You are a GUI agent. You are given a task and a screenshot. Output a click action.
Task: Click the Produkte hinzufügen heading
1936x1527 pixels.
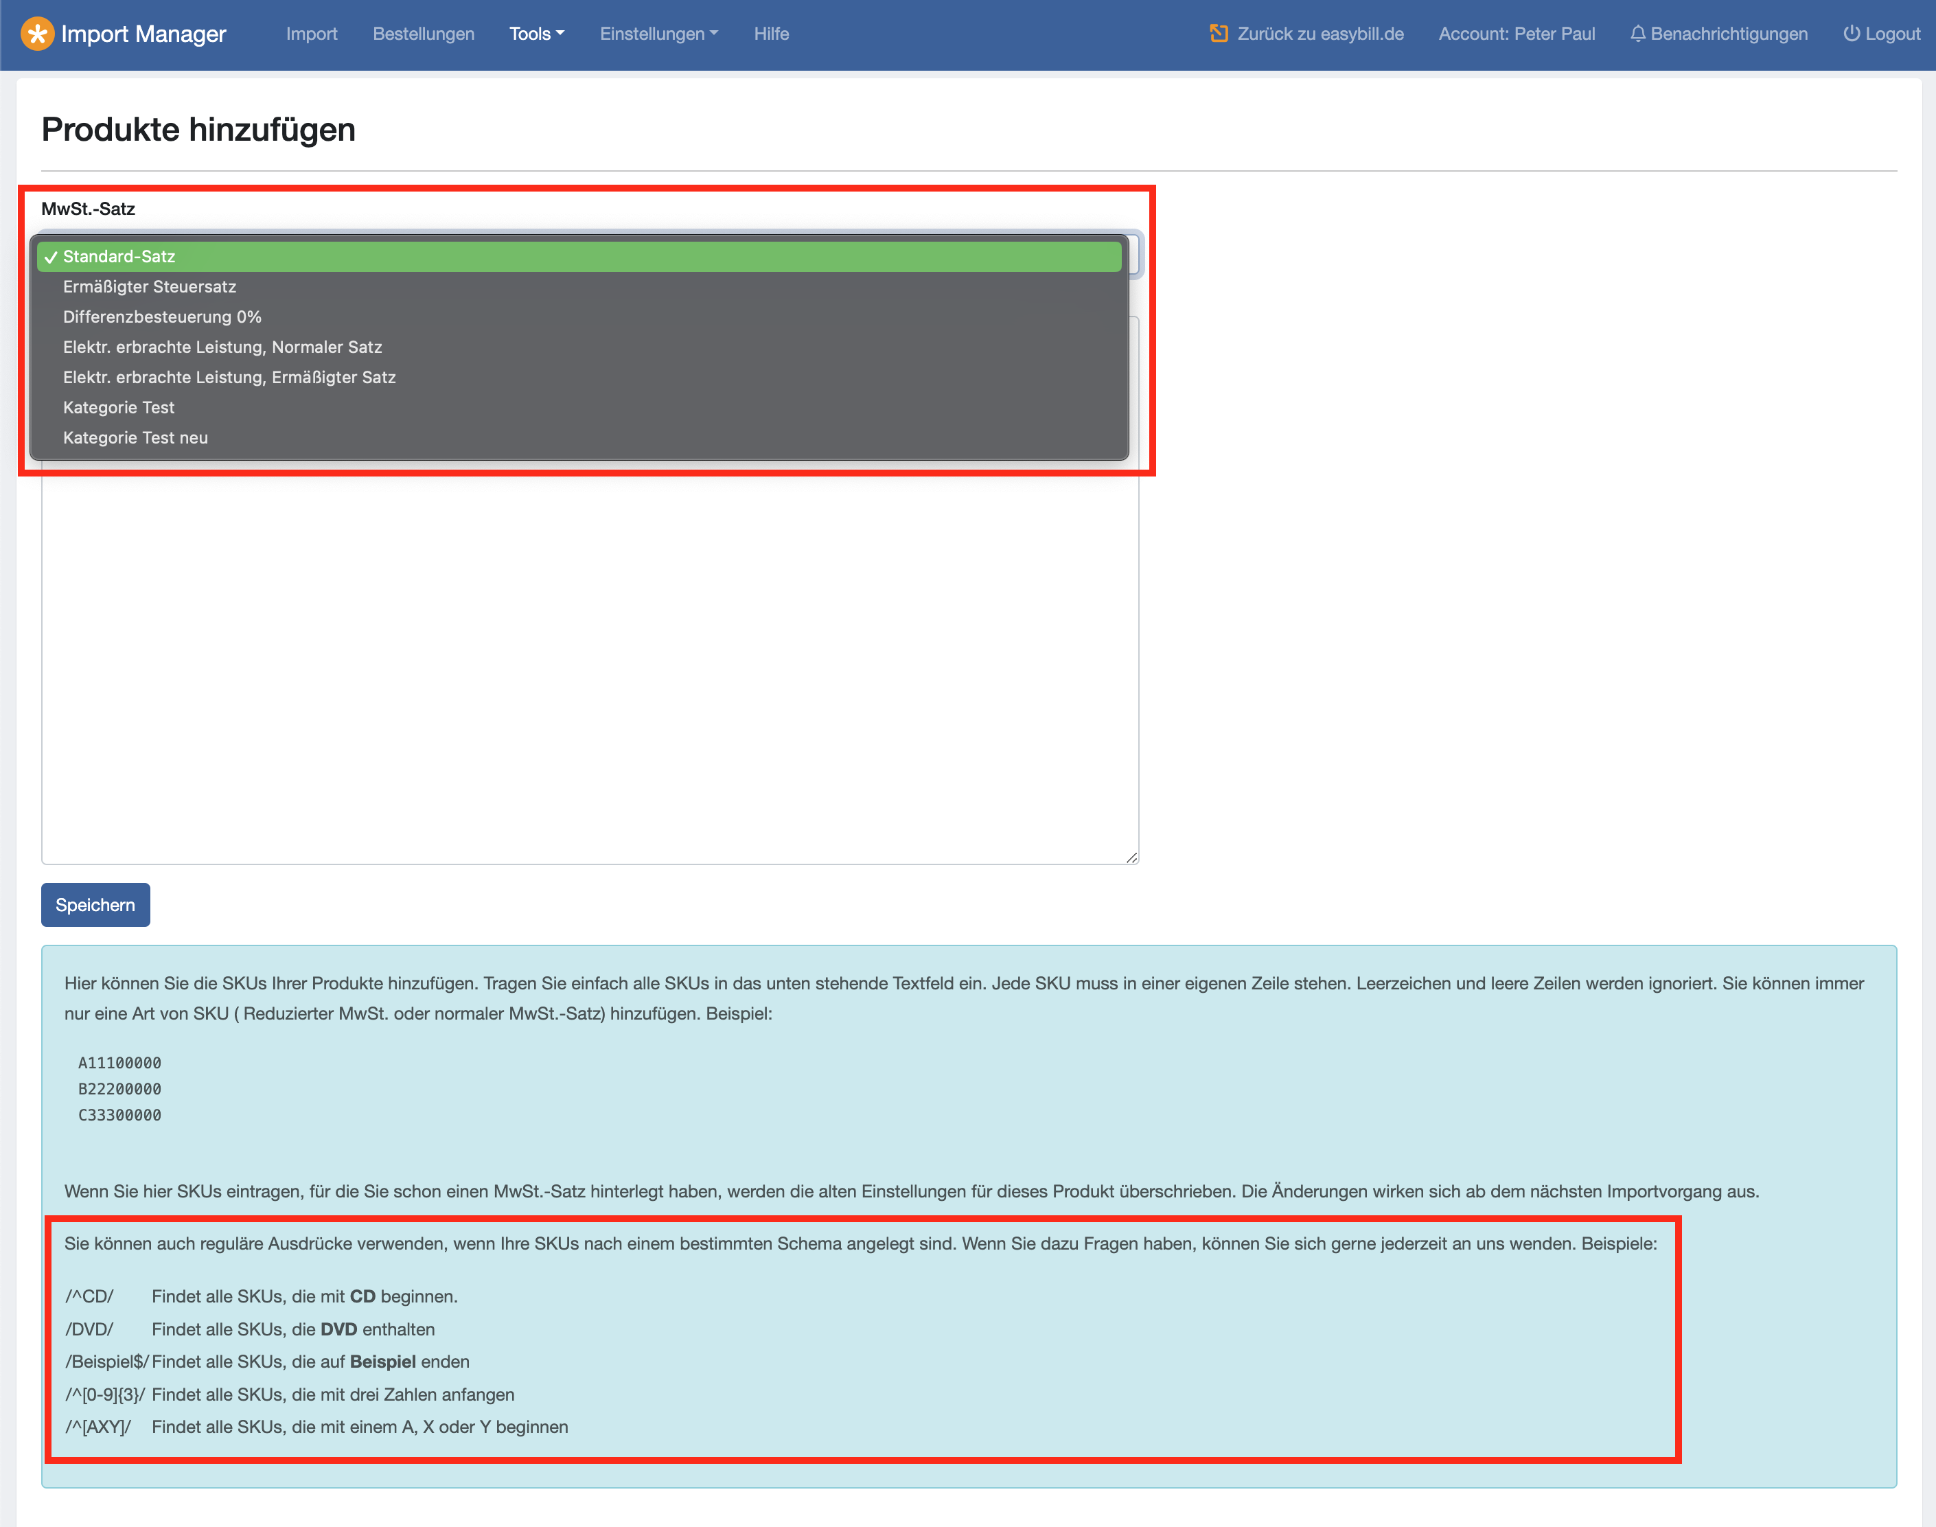click(198, 130)
